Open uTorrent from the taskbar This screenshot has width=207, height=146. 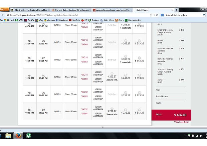point(28,136)
